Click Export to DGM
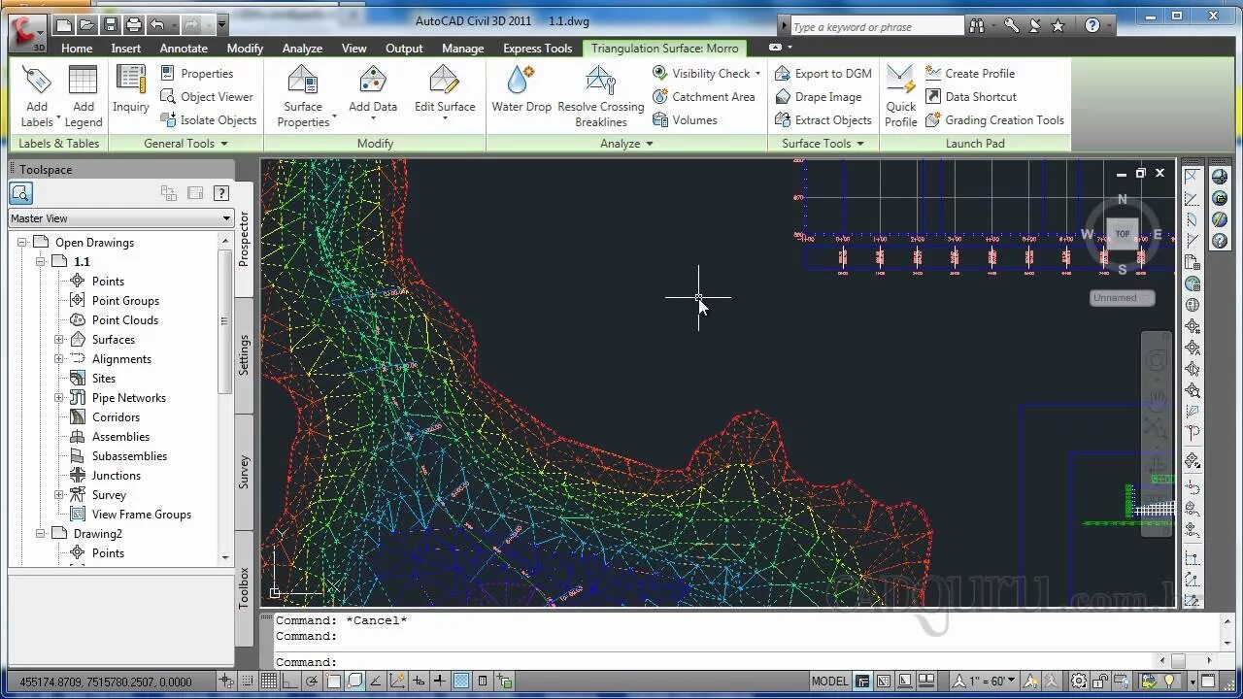 click(x=823, y=74)
